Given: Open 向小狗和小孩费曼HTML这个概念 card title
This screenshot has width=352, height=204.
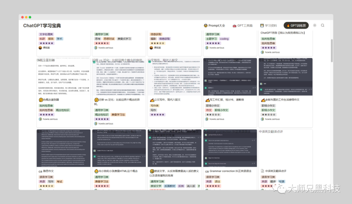Looking at the screenshot, I should (118, 171).
